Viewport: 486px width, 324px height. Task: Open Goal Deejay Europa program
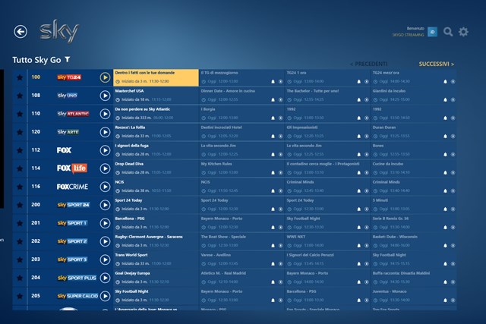point(156,278)
